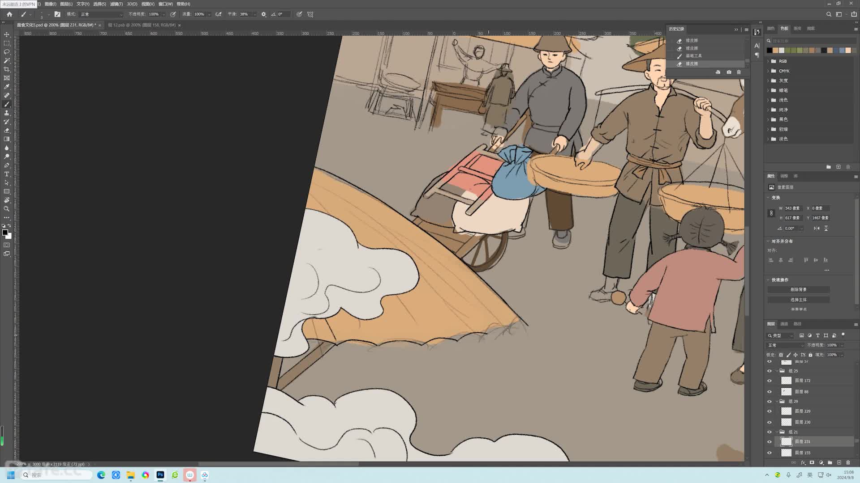The image size is (860, 483).
Task: Select the Rectangular Marquee tool
Action: click(7, 43)
